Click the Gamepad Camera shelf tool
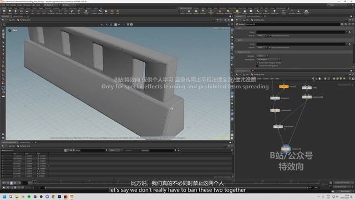This screenshot has width=355, height=200. pos(306,12)
